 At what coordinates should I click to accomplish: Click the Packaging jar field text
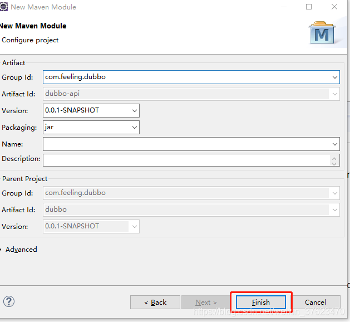coord(49,127)
